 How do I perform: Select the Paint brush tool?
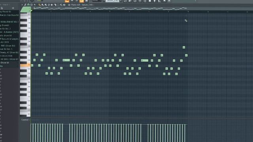pos(42,5)
